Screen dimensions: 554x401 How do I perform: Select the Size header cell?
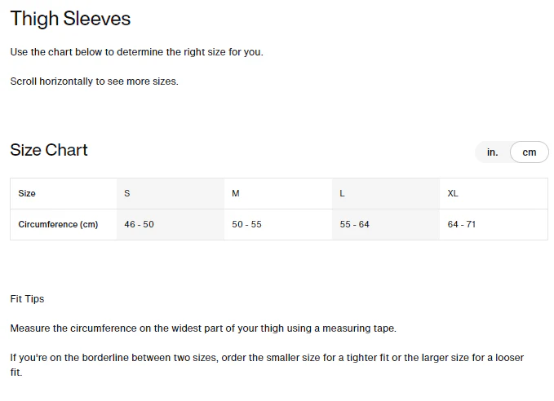[64, 193]
